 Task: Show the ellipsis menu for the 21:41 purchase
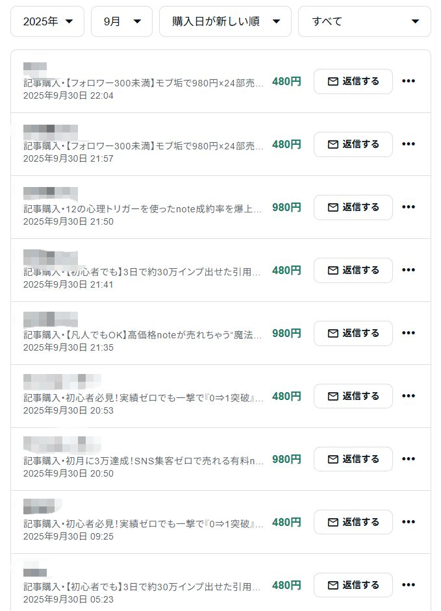tap(408, 270)
